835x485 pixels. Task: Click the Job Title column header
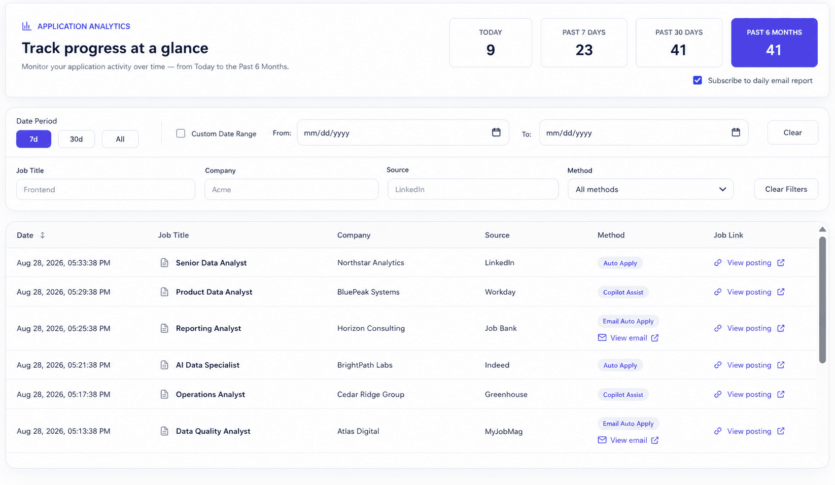coord(173,235)
